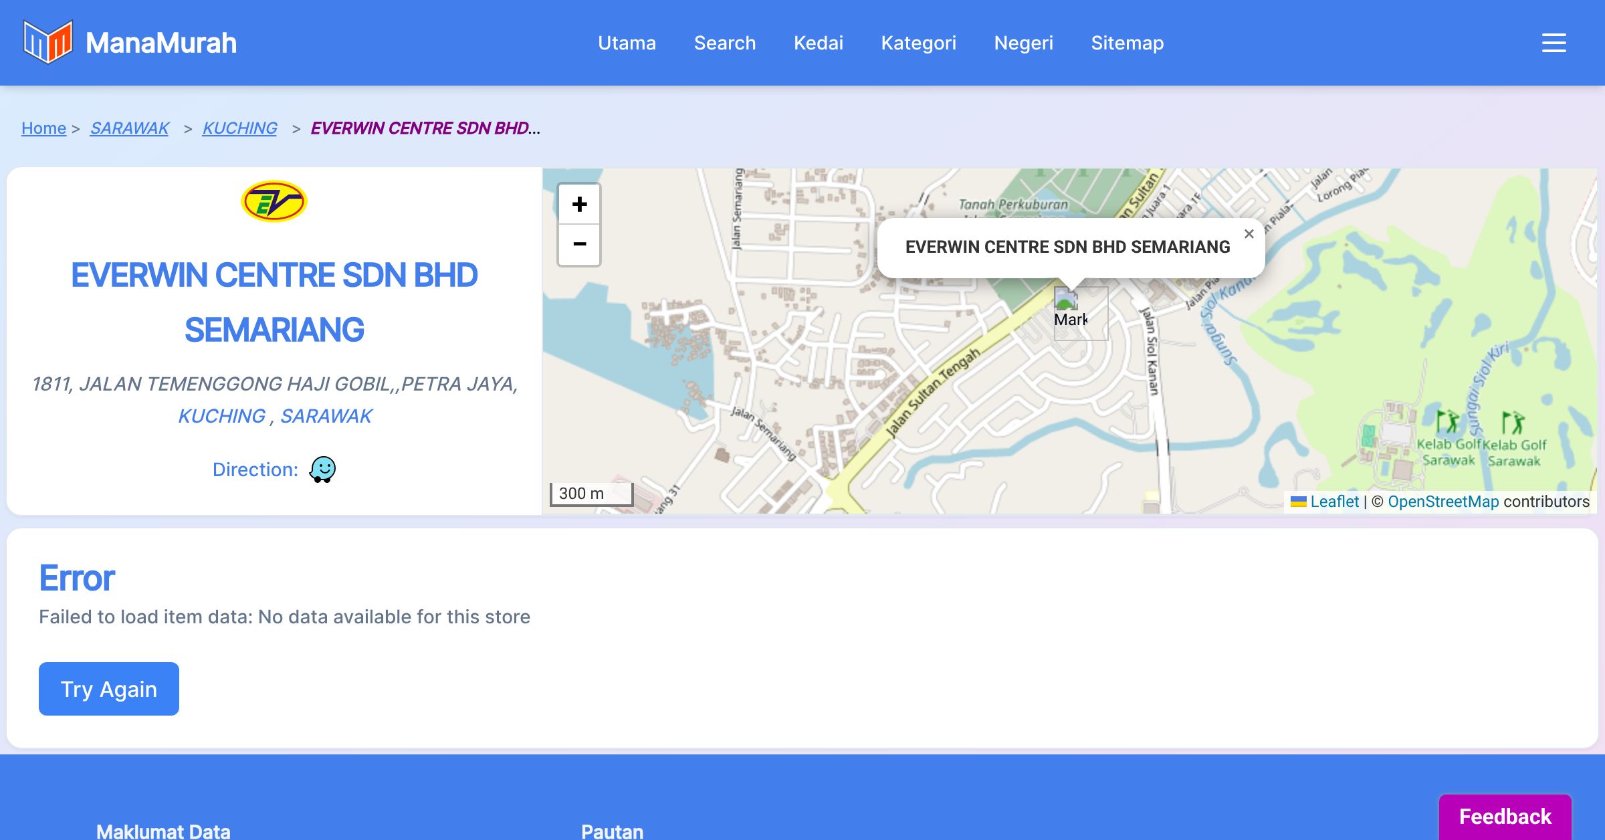Click the KUCHING breadcrumb link
Image resolution: width=1605 pixels, height=840 pixels.
tap(239, 128)
